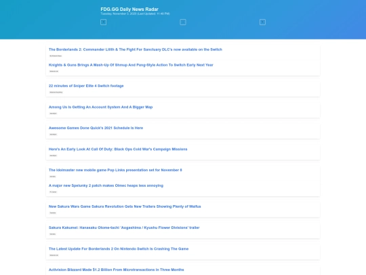This screenshot has height=275, width=366.
Task: Open the Activision Blizzard $1.2 Billion microtransactions article
Action: coord(116,270)
